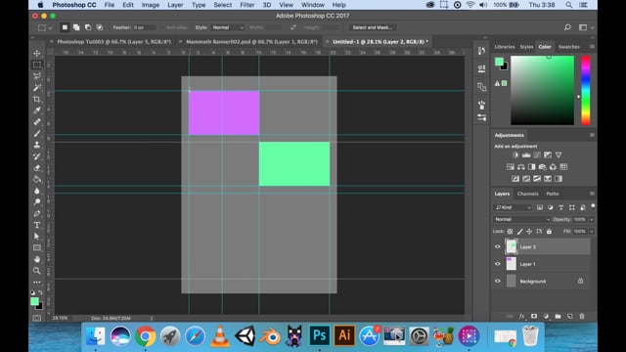The image size is (626, 352).
Task: Switch to the Swatches tab
Action: [x=568, y=47]
